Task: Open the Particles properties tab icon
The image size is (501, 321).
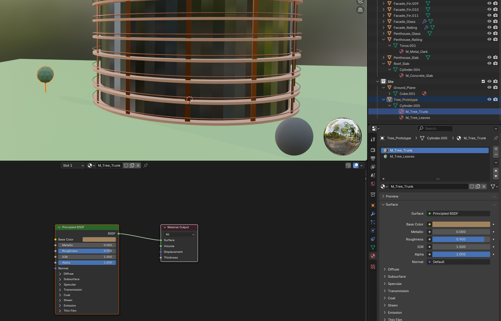Action: click(373, 222)
